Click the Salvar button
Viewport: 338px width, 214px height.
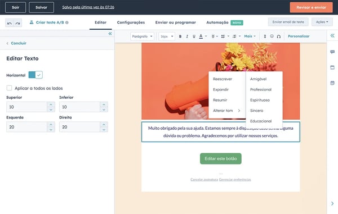tap(41, 7)
